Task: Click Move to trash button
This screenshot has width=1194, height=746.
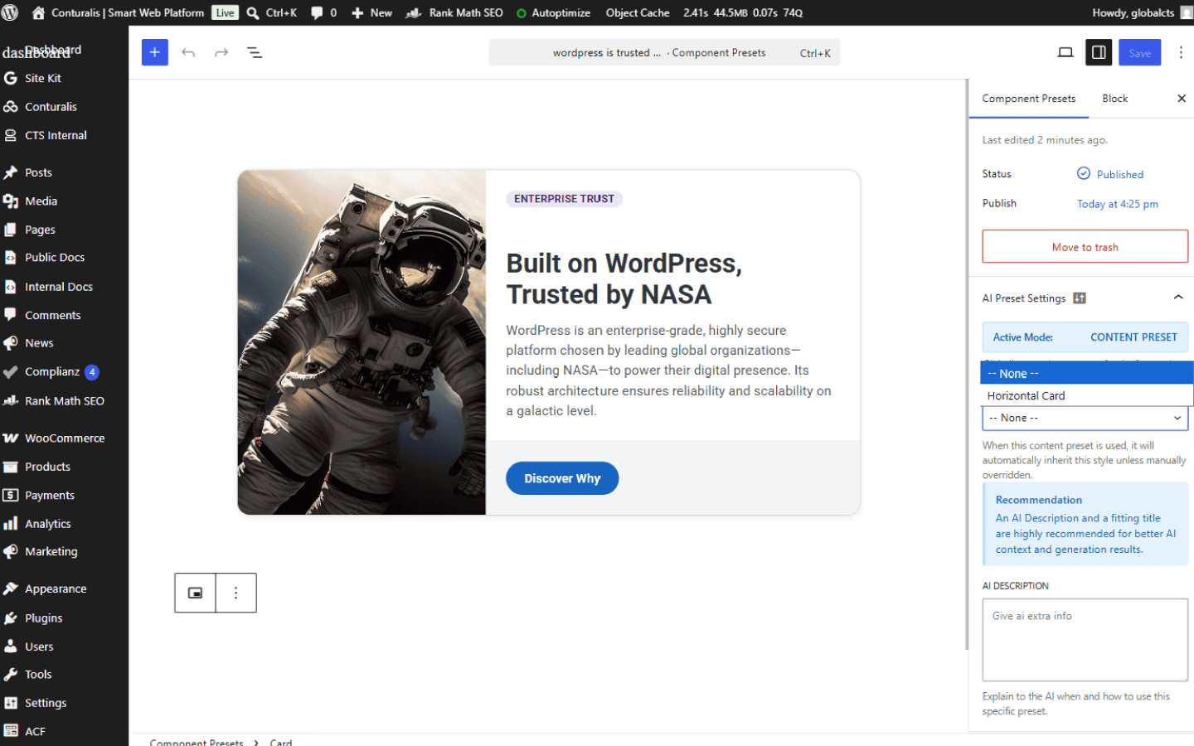Action: click(x=1085, y=247)
